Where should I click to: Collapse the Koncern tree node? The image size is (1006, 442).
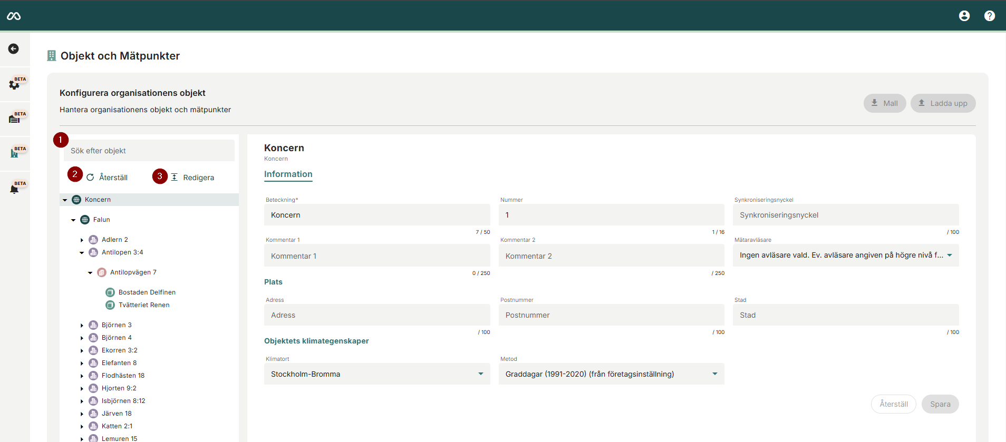point(65,200)
